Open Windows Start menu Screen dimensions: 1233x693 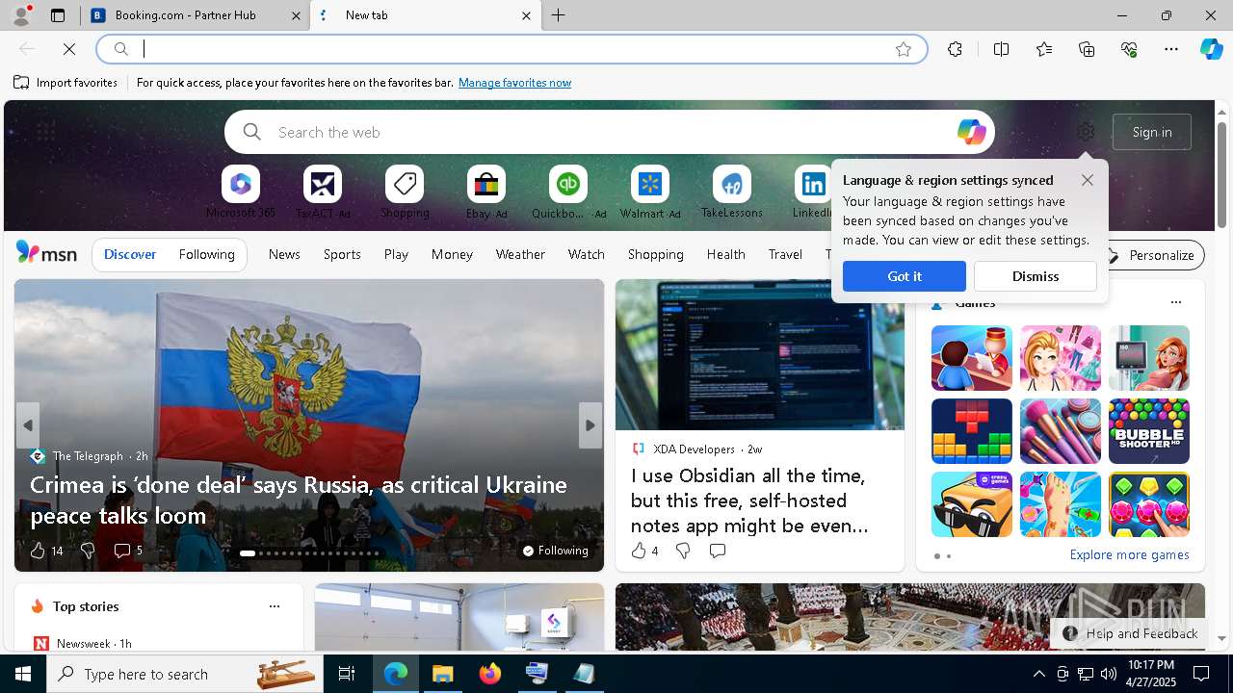[x=23, y=674]
